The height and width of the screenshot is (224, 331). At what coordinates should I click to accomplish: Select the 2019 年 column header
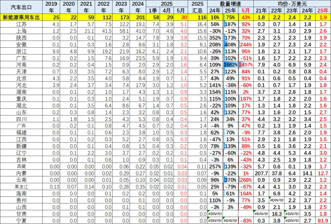(x=51, y=7)
